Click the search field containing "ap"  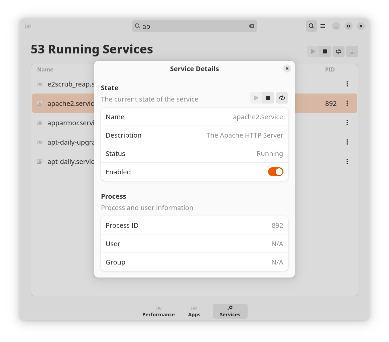[194, 26]
